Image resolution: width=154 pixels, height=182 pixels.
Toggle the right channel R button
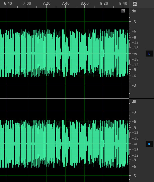(x=149, y=144)
